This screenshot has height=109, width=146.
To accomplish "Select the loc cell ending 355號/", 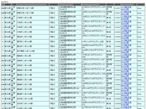I will (33, 37).
